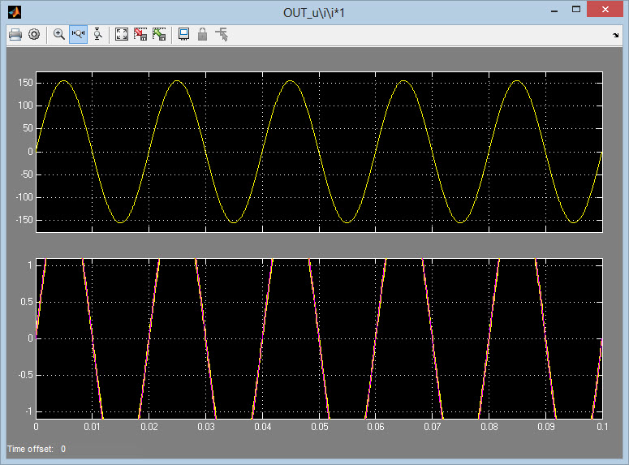Click the 100 label on the top axes
Screen dimensions: 629x465
tap(26, 106)
